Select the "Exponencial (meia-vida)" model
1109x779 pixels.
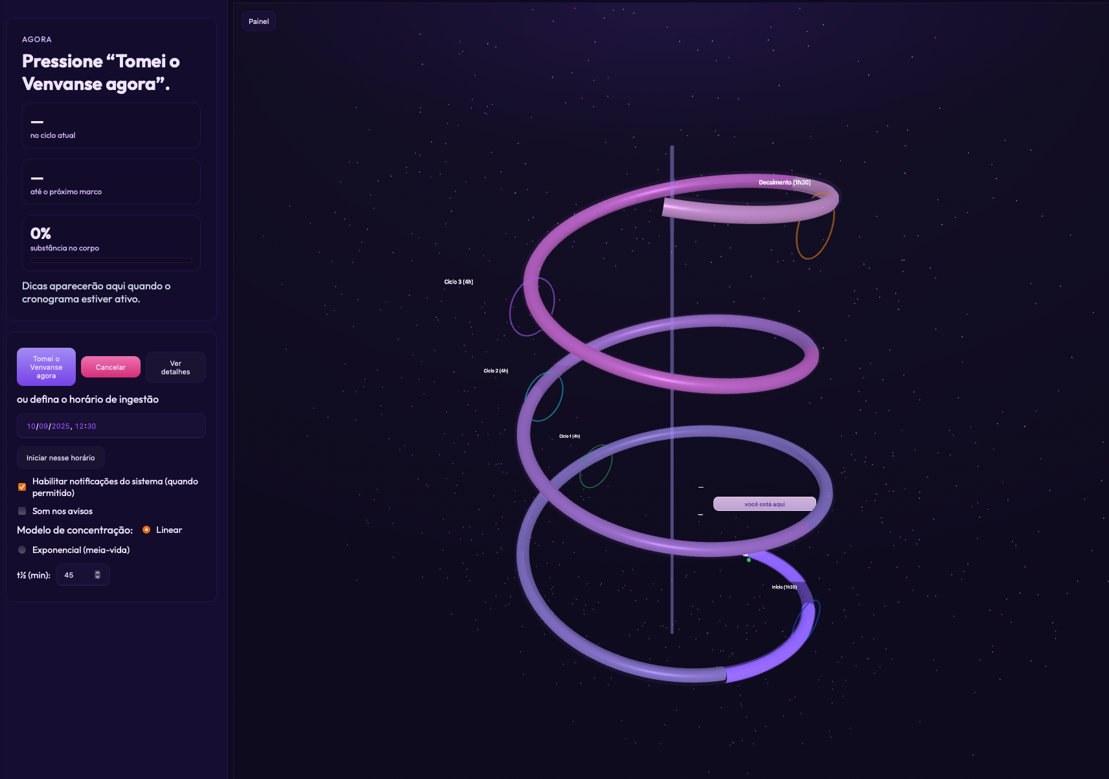coord(22,549)
